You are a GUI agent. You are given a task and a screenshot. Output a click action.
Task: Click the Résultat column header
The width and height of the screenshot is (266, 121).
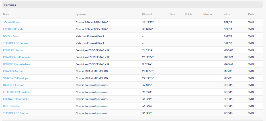[x=147, y=14]
